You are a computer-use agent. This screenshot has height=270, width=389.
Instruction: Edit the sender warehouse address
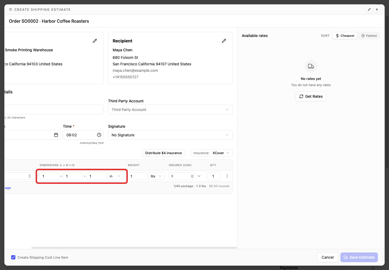click(x=95, y=41)
